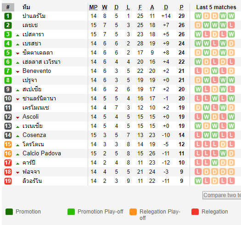Image resolution: width=241 pixels, height=225 pixels.
Task: Click the first W result icon for ปาแลร์โม
Action: pos(198,16)
